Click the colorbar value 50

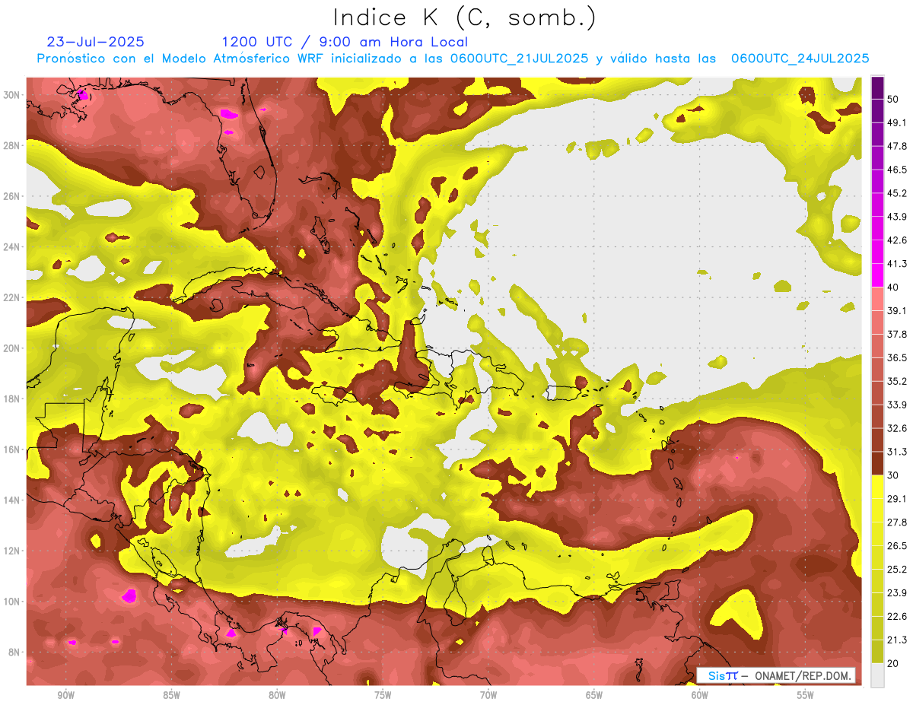(x=893, y=99)
